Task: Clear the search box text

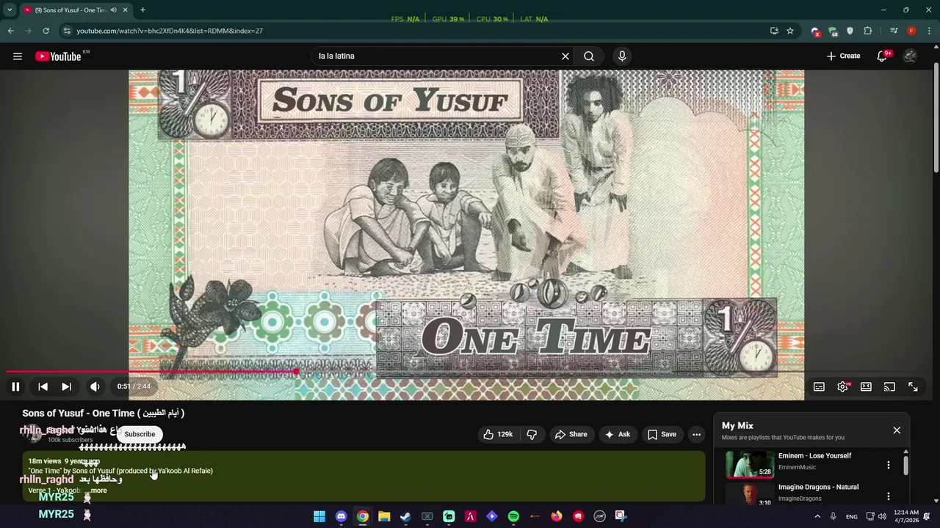Action: point(565,56)
